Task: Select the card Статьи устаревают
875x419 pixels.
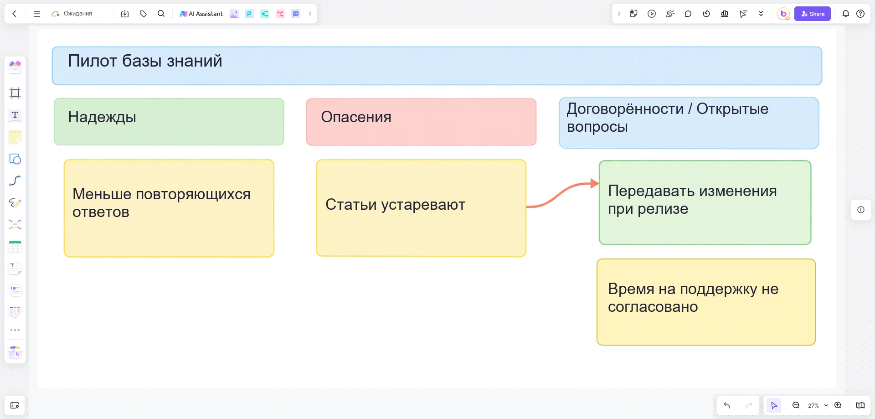Action: [421, 208]
